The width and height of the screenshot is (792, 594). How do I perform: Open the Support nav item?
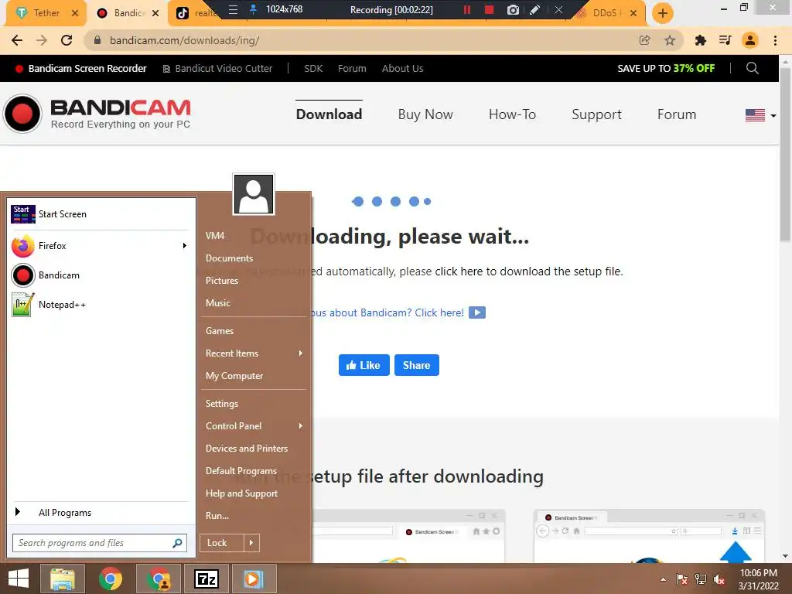(596, 114)
